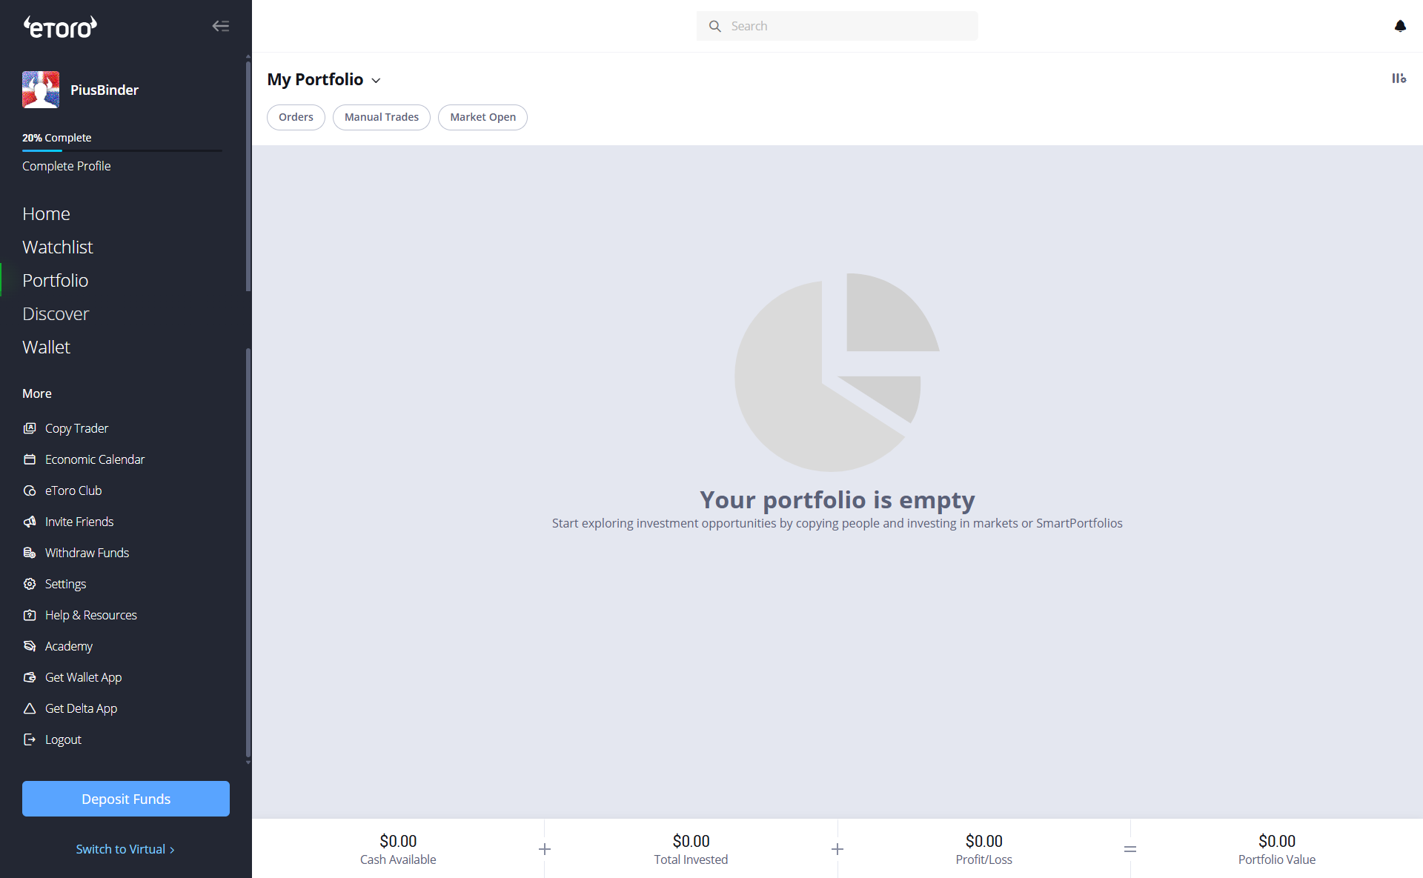Toggle the Manual Trades filter chip
The width and height of the screenshot is (1423, 878).
[381, 117]
